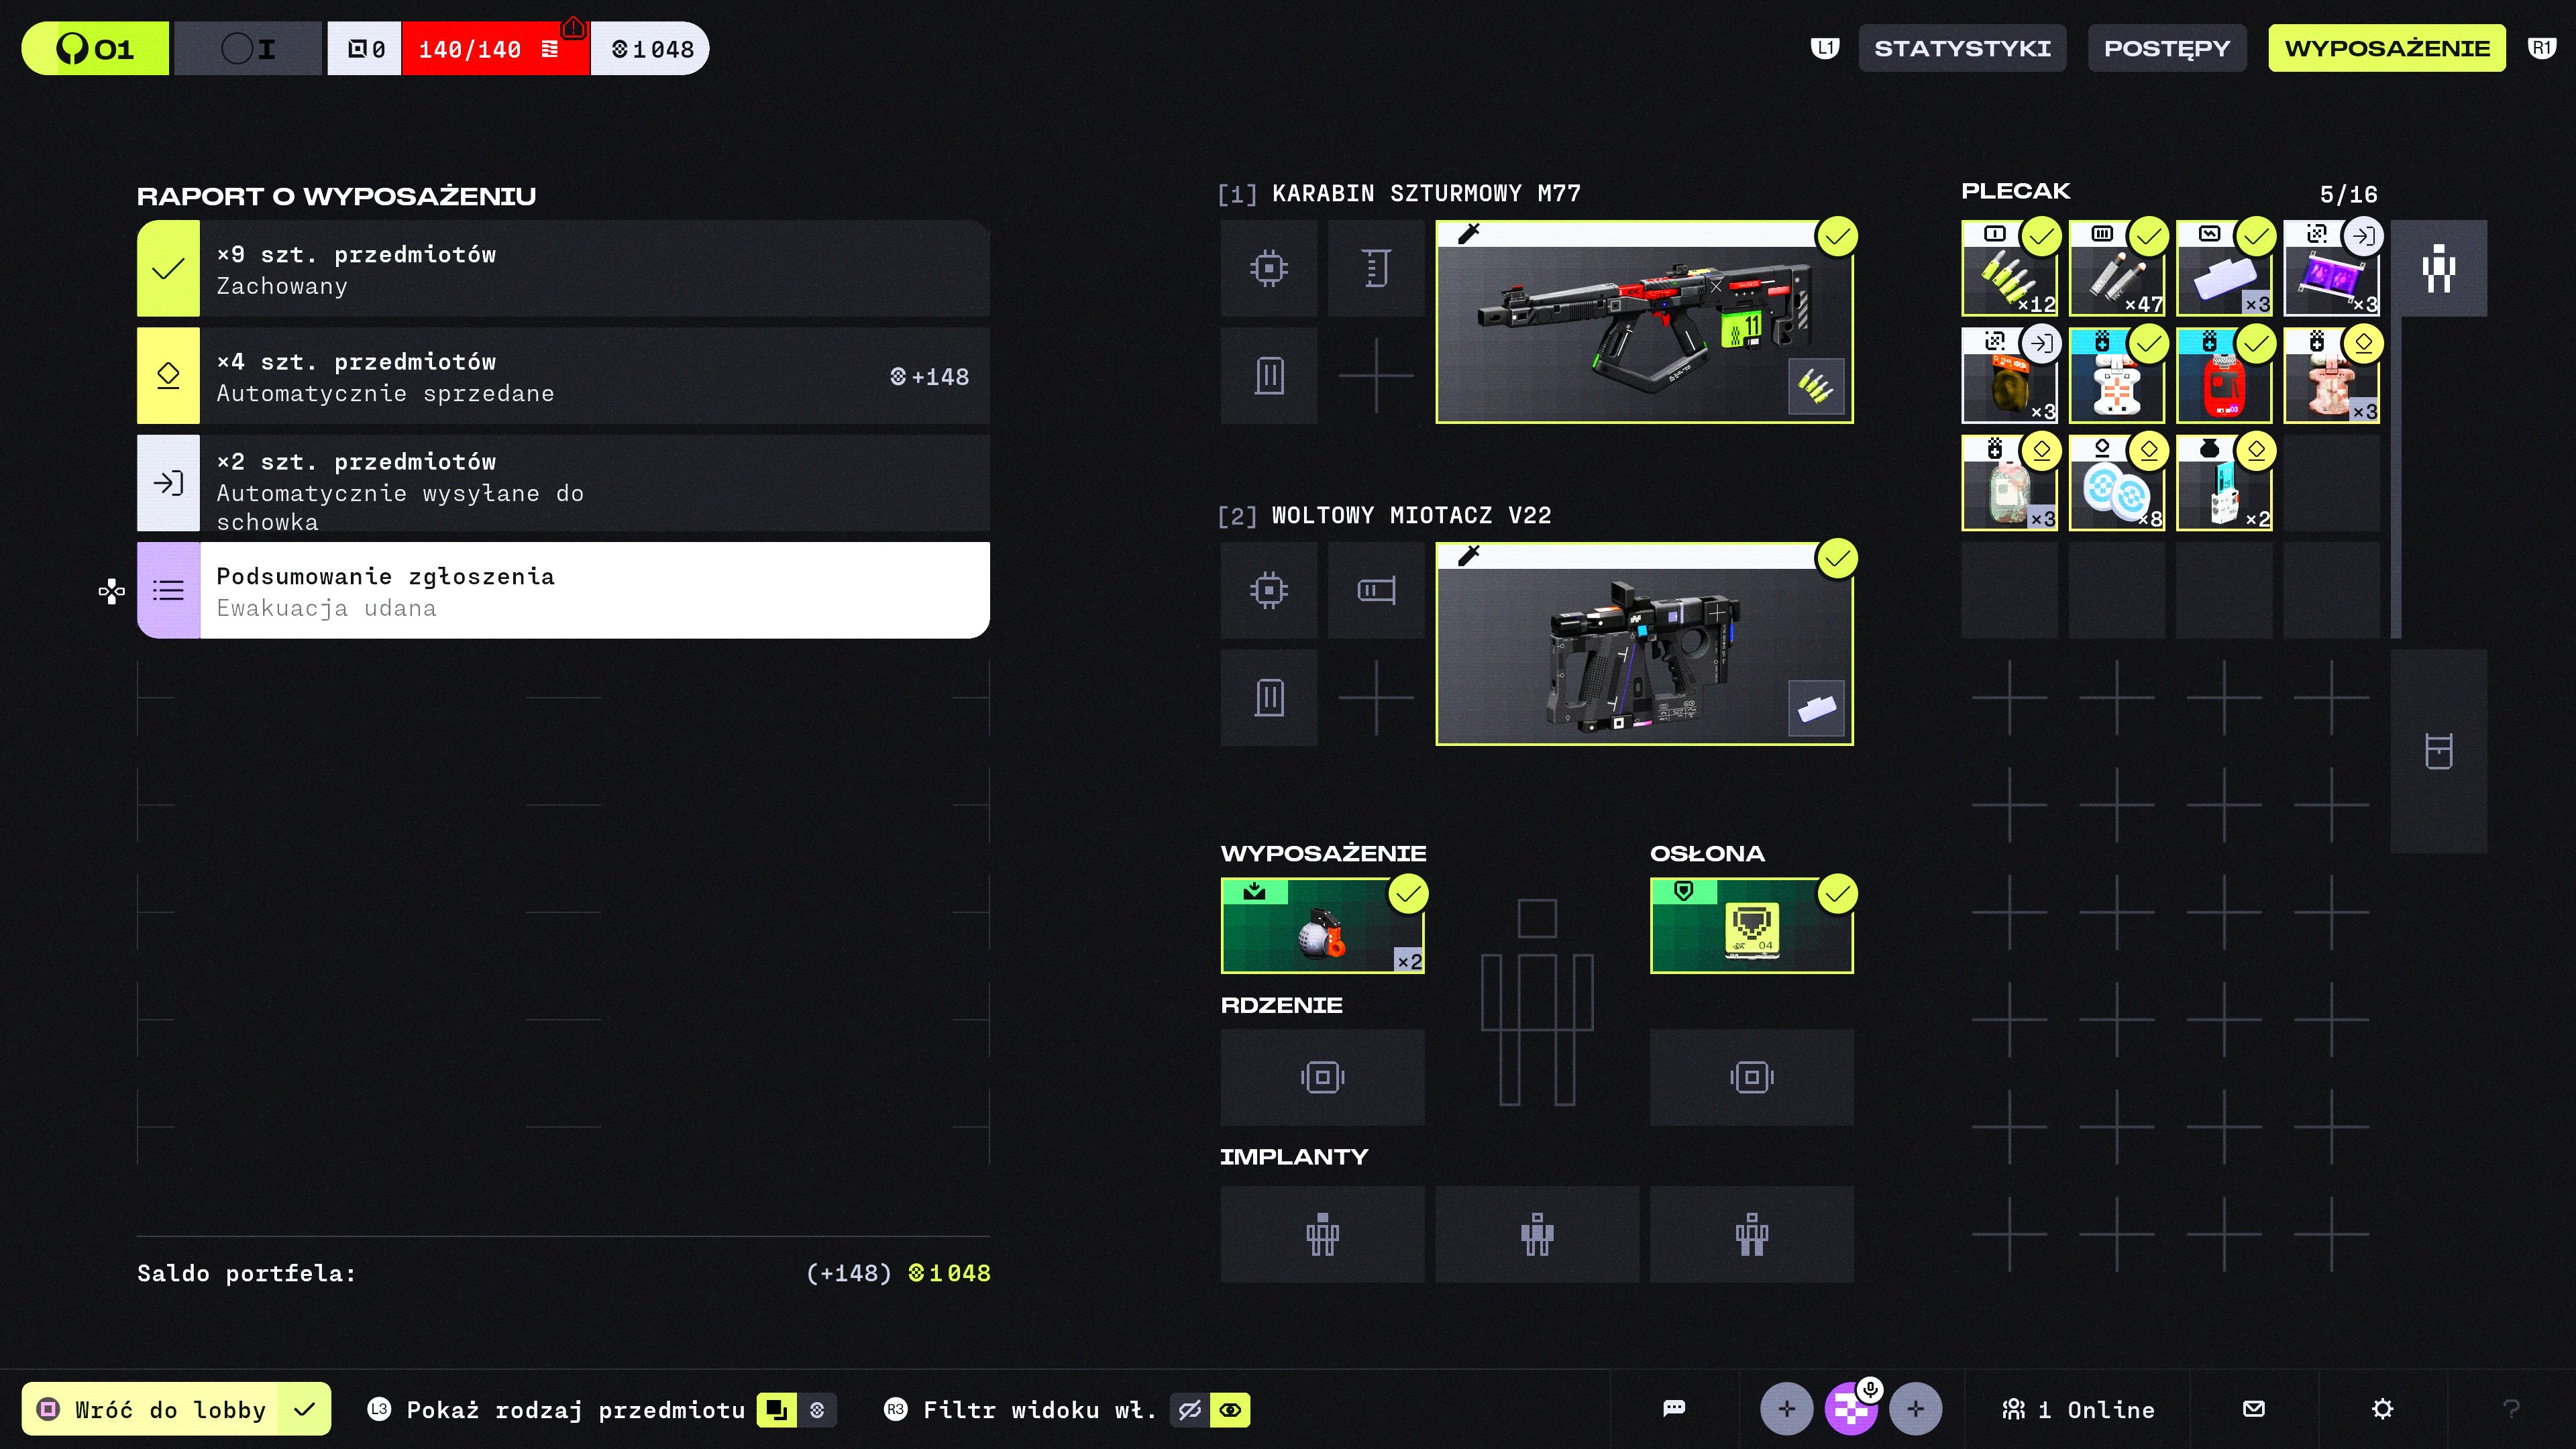Open the settings gear in bottom bar

(x=2382, y=1409)
